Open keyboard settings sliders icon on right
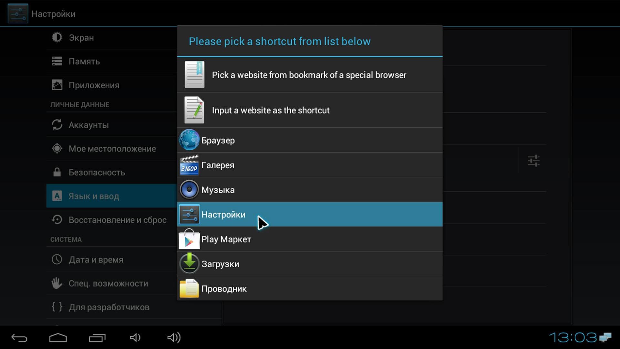Image resolution: width=620 pixels, height=349 pixels. [x=533, y=161]
